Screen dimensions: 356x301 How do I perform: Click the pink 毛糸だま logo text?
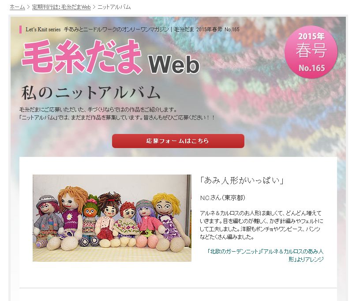pos(82,56)
